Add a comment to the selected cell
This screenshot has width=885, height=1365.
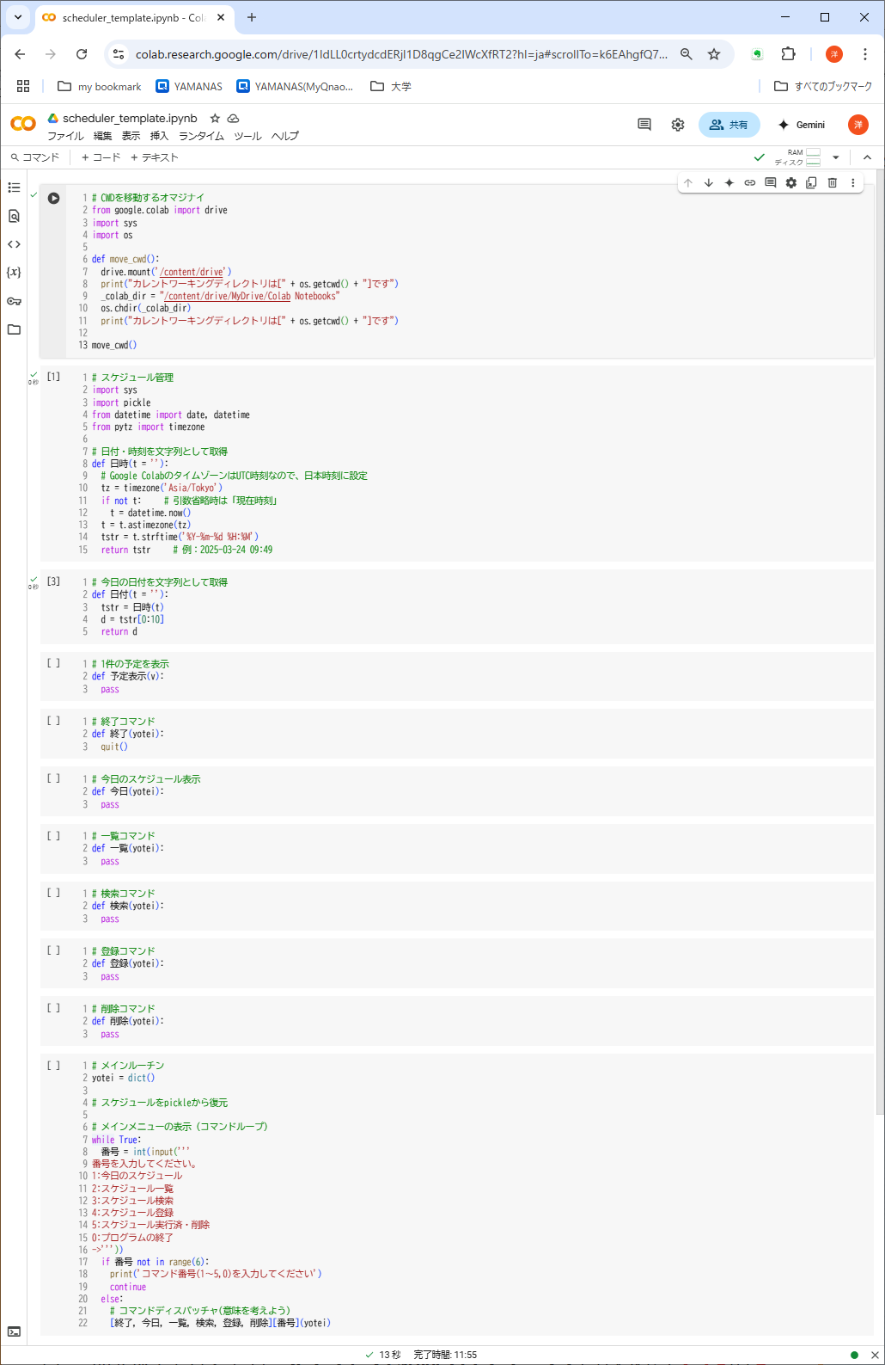coord(771,182)
